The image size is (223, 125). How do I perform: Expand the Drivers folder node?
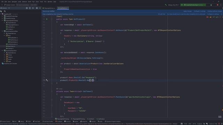[5, 55]
